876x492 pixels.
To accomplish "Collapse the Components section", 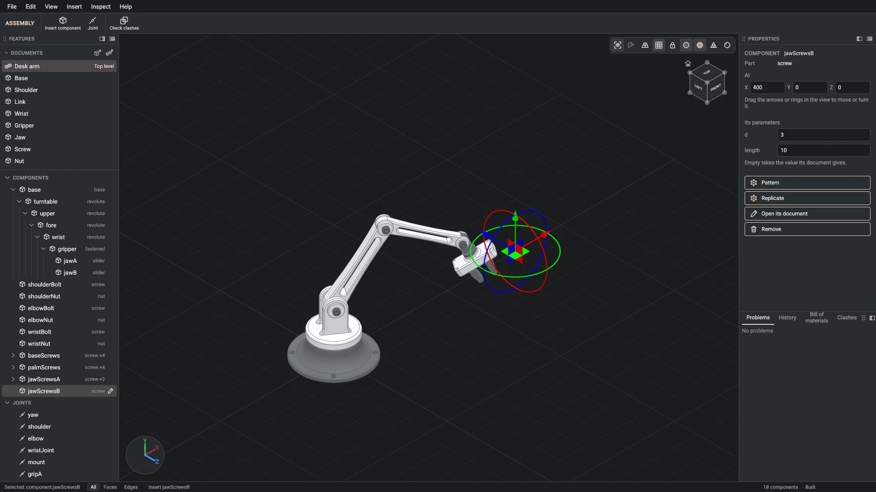I will 7,178.
